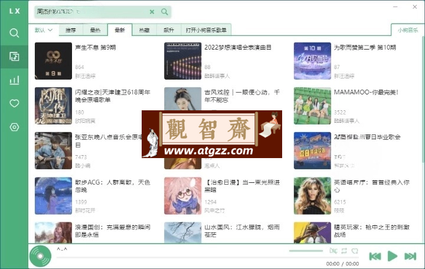Switch to the 最热 tab
This screenshot has width=425, height=269.
[95, 30]
